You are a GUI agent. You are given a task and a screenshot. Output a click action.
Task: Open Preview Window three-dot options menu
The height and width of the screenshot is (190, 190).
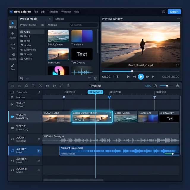[x=178, y=19]
